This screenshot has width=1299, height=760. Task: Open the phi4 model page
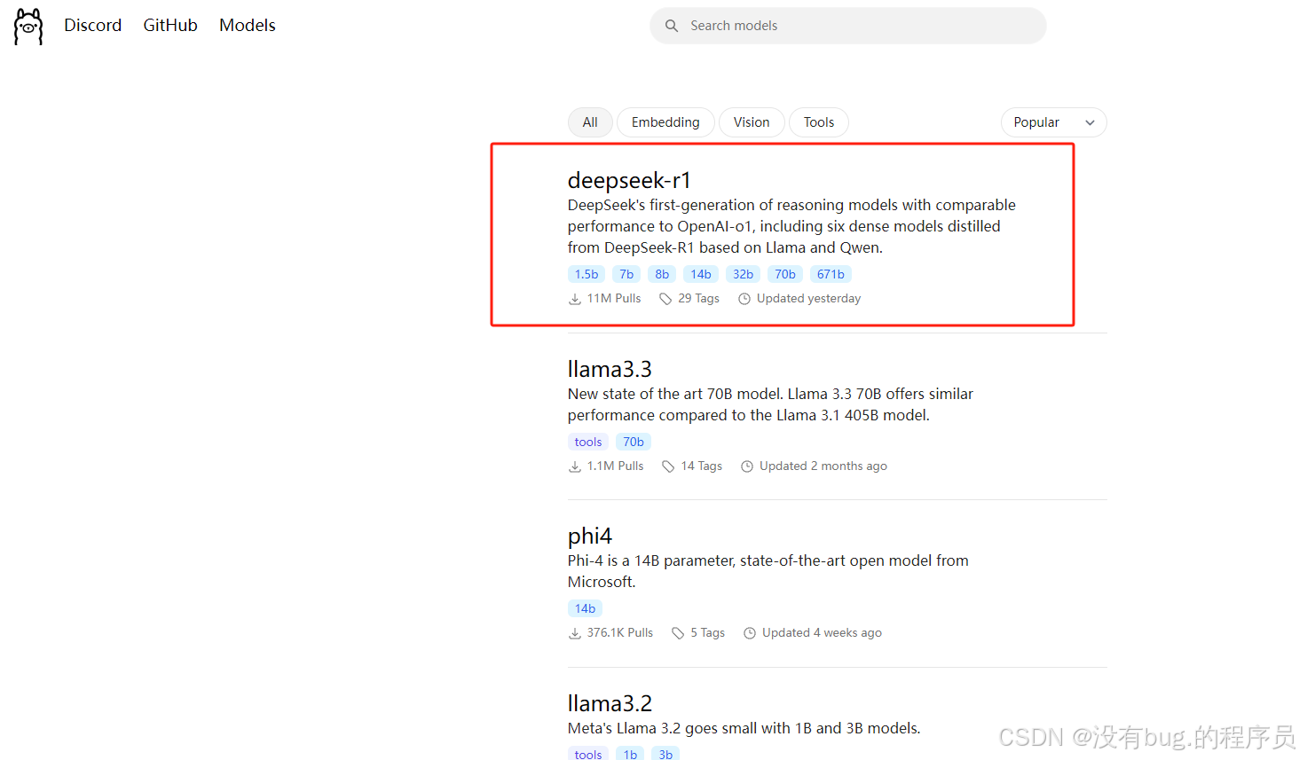[x=590, y=537]
